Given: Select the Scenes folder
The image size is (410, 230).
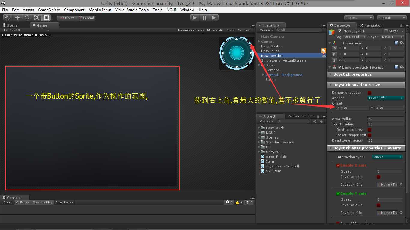Looking at the screenshot, I should pyautogui.click(x=272, y=137).
